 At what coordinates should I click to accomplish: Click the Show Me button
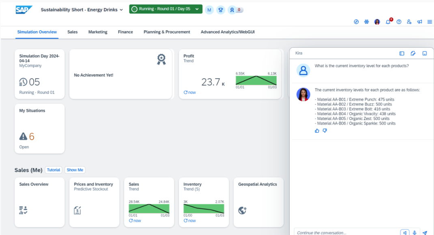coord(75,170)
